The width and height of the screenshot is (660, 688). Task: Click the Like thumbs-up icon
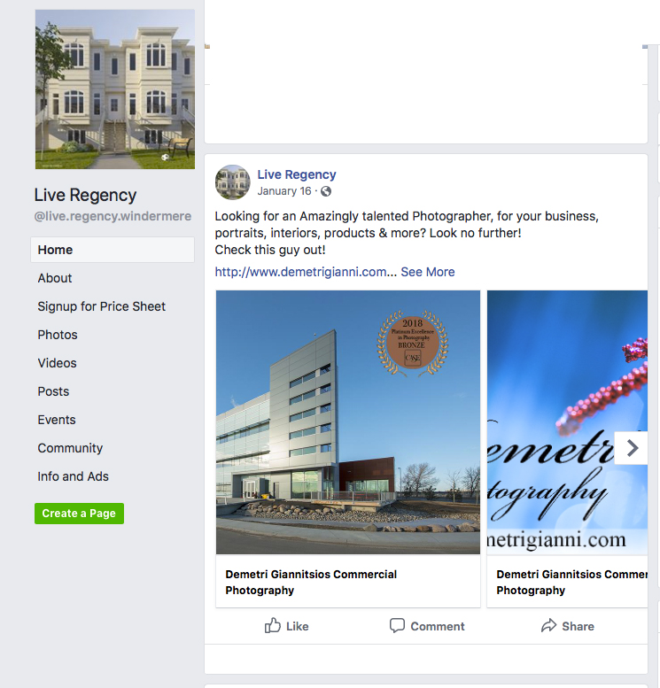tap(272, 625)
